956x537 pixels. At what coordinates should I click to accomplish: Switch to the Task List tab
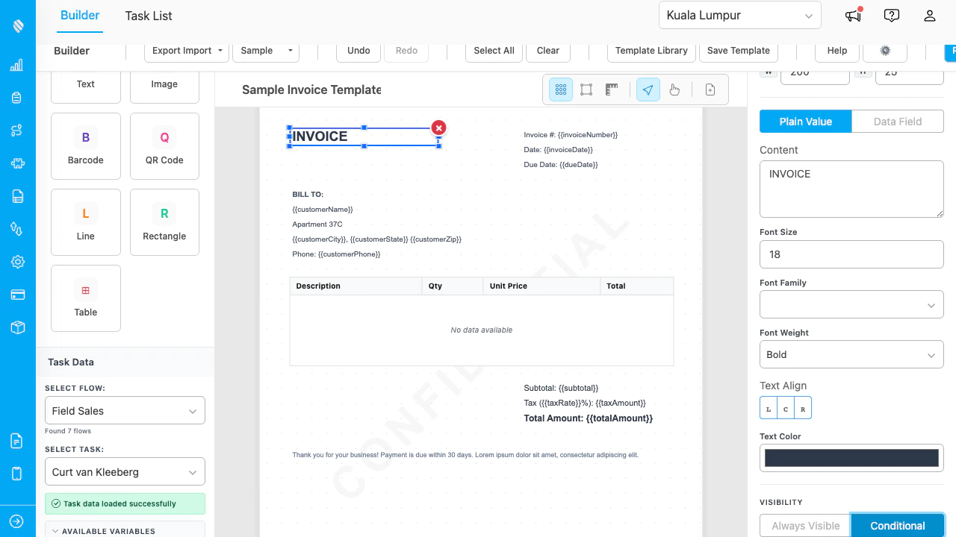pyautogui.click(x=148, y=16)
